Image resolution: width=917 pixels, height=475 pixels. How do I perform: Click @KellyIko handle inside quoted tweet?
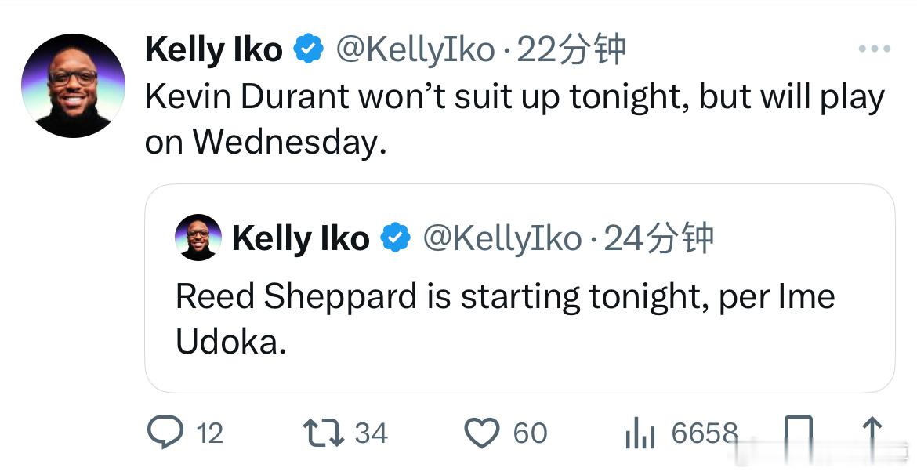tap(502, 238)
